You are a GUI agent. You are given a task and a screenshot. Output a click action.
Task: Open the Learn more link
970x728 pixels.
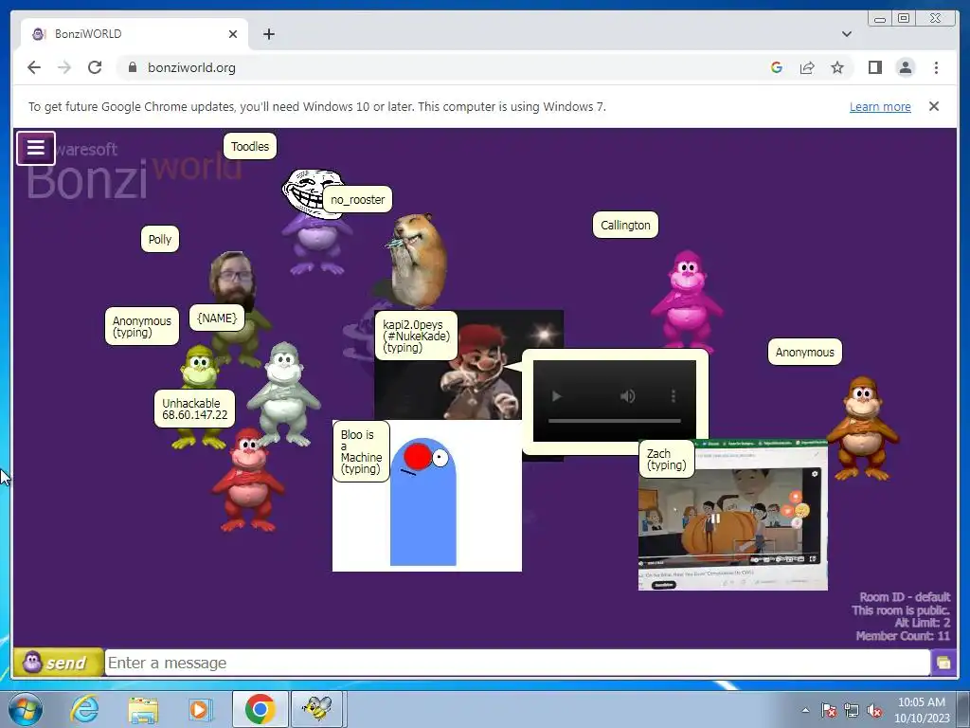[x=880, y=106]
